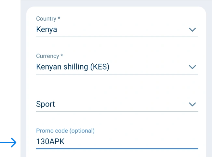212x157 pixels.
Task: Click the chevron arrow in the Country field
Action: (192, 30)
